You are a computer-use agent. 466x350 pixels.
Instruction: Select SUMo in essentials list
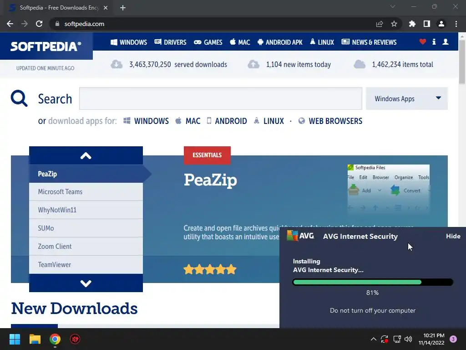click(86, 228)
